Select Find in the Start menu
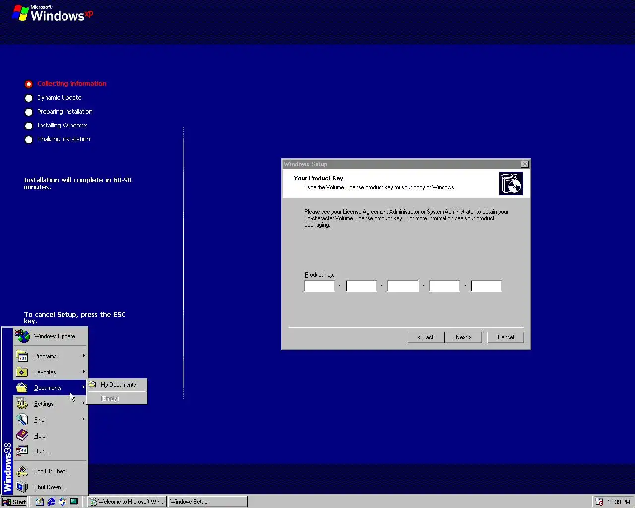The height and width of the screenshot is (508, 635). pos(50,420)
